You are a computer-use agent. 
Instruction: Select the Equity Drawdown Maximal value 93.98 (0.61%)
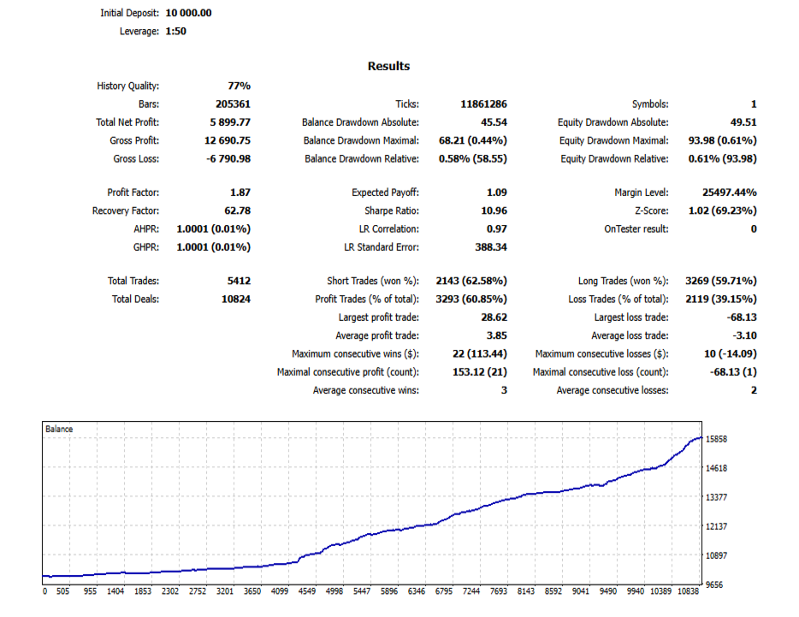(723, 140)
